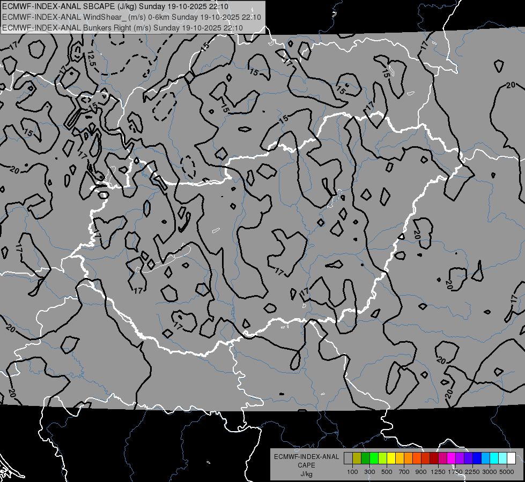Pick the lime yellow-green legend swatch
This screenshot has width=525, height=482.
(x=383, y=458)
